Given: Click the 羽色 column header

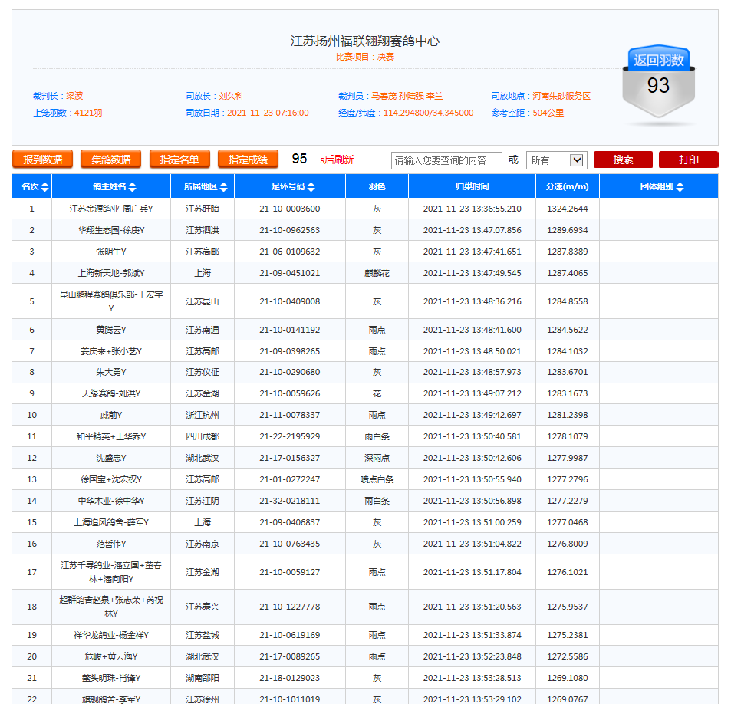Looking at the screenshot, I should pyautogui.click(x=377, y=186).
